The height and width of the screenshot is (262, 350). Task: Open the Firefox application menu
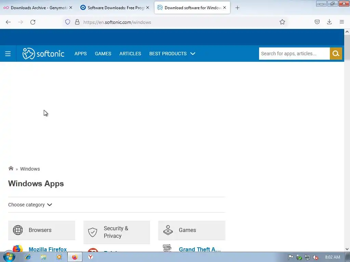point(342,22)
